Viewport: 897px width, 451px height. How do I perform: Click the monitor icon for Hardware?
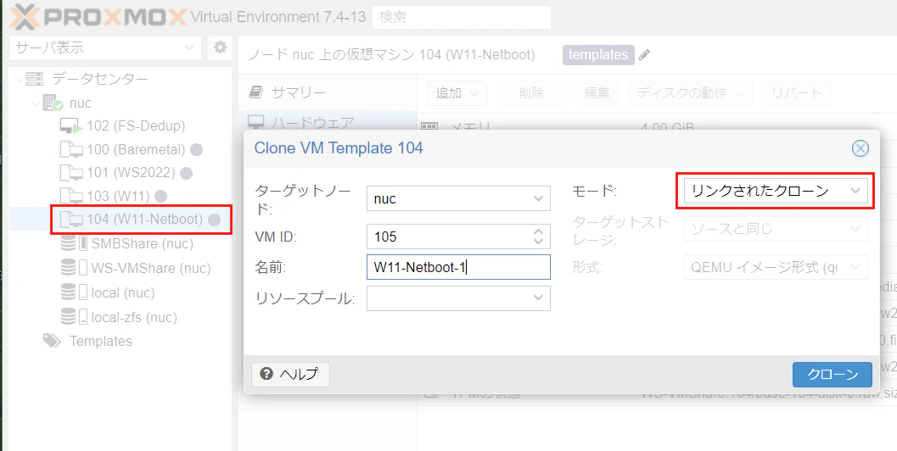[x=256, y=122]
